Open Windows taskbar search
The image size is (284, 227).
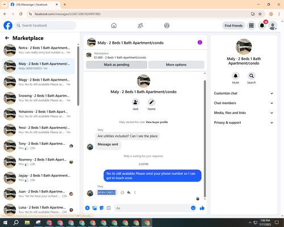[x=16, y=222]
